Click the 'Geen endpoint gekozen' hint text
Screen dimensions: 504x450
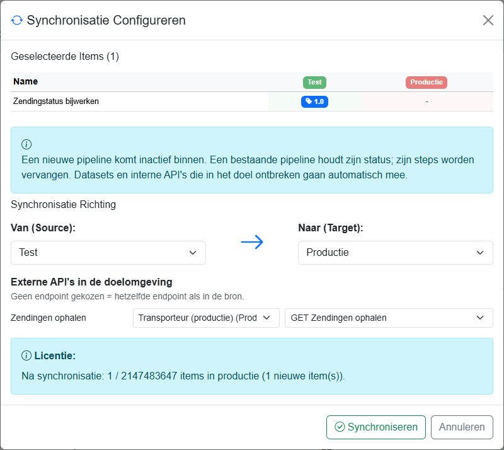pyautogui.click(x=127, y=296)
